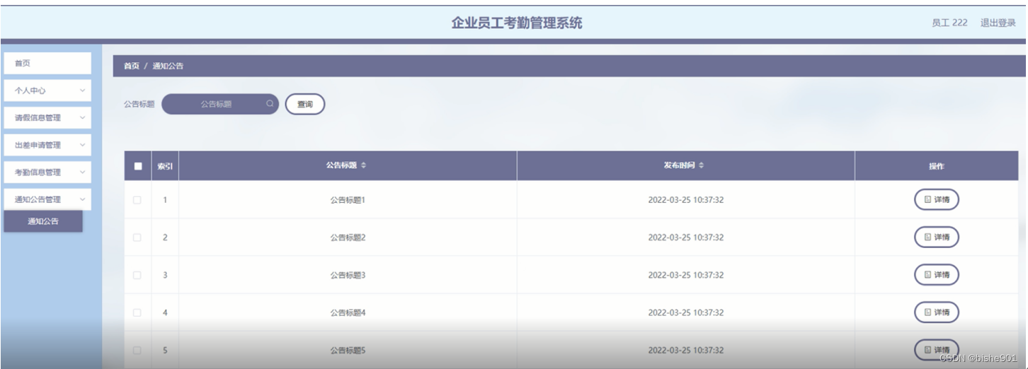Click the 公告标题4 cell
Image resolution: width=1028 pixels, height=369 pixels.
click(348, 312)
